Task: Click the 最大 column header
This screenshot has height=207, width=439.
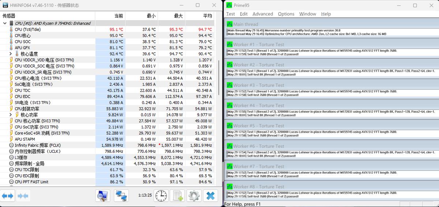Action: 171,16
